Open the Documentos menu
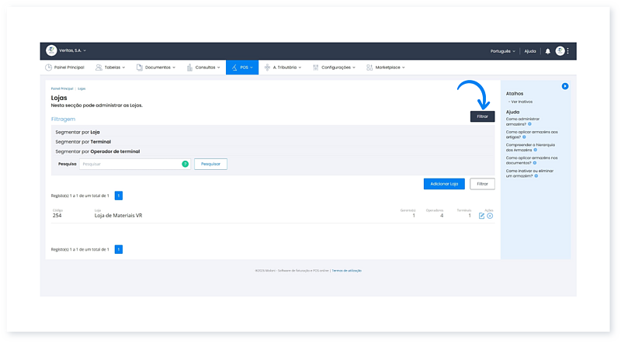621x343 pixels. tap(156, 68)
